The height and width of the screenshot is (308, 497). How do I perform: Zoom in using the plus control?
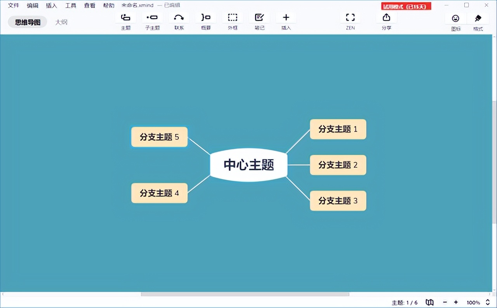point(456,302)
